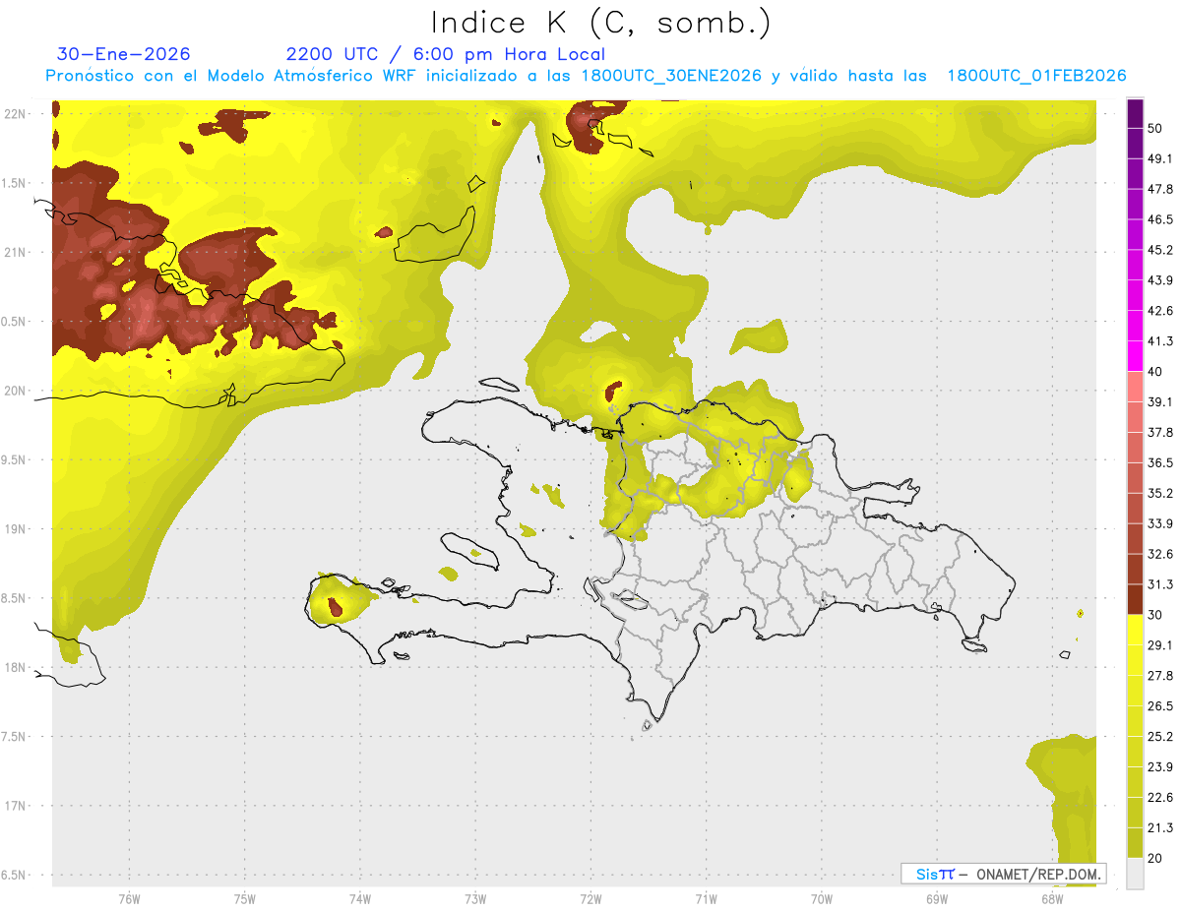1181x912 pixels.
Task: Click the '23.9' legend value
Action: 1160,767
